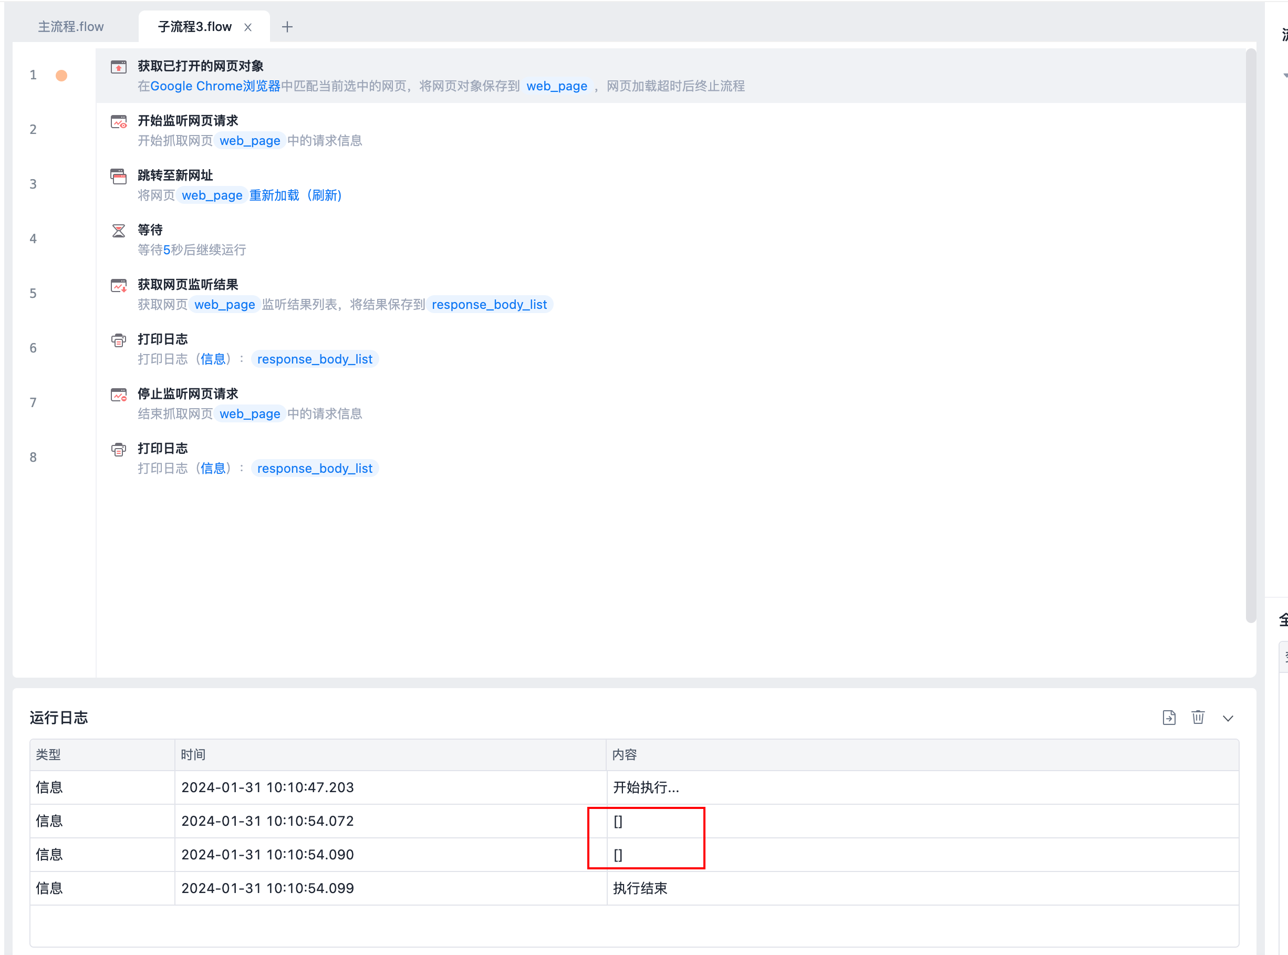Set a breakpoint at line number 5
The image size is (1288, 955).
pos(34,294)
